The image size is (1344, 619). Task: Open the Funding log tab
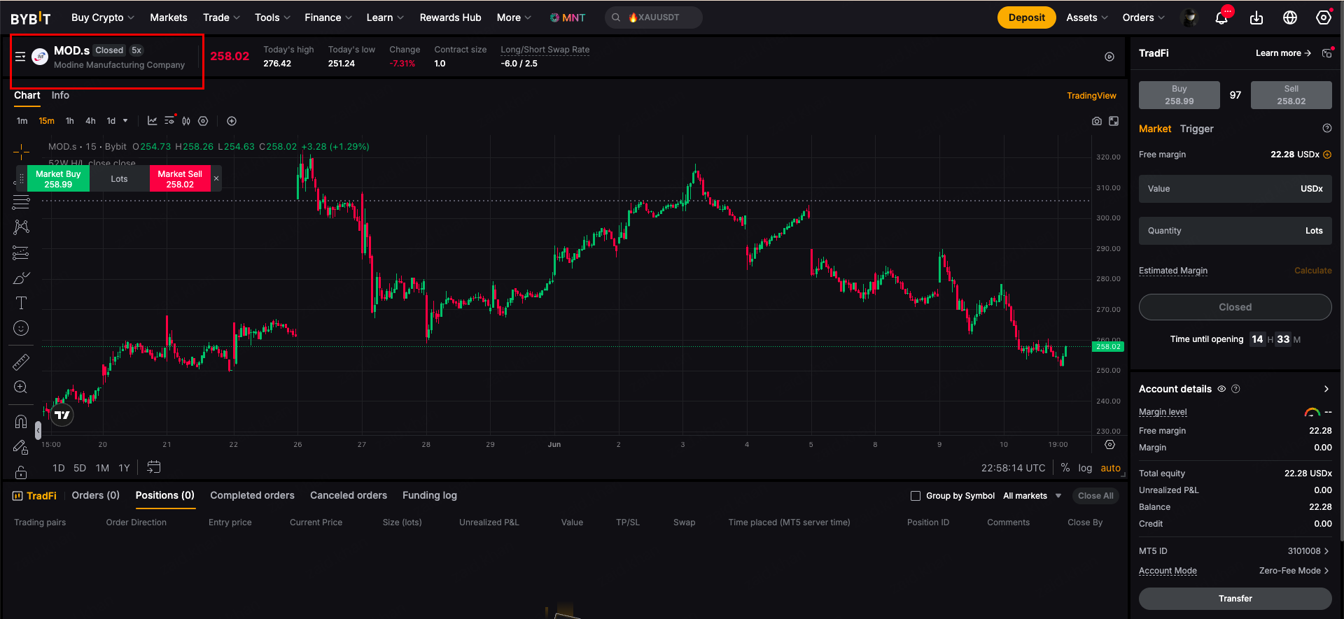(x=430, y=495)
